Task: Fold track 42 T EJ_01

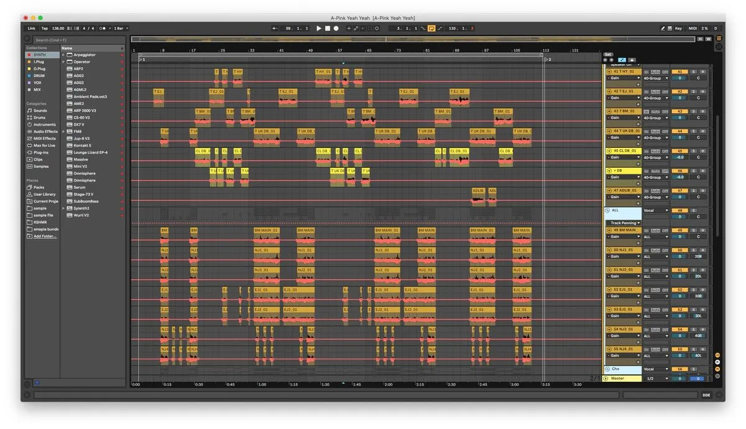Action: coord(609,91)
